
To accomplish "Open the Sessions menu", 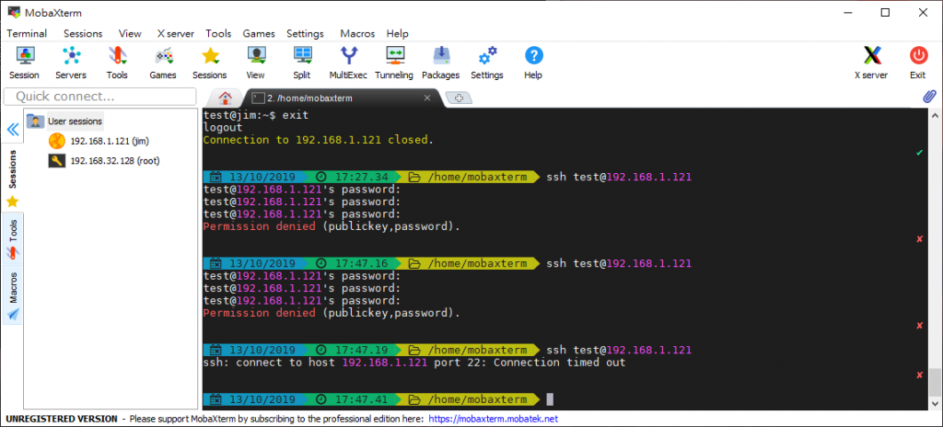I will 83,34.
